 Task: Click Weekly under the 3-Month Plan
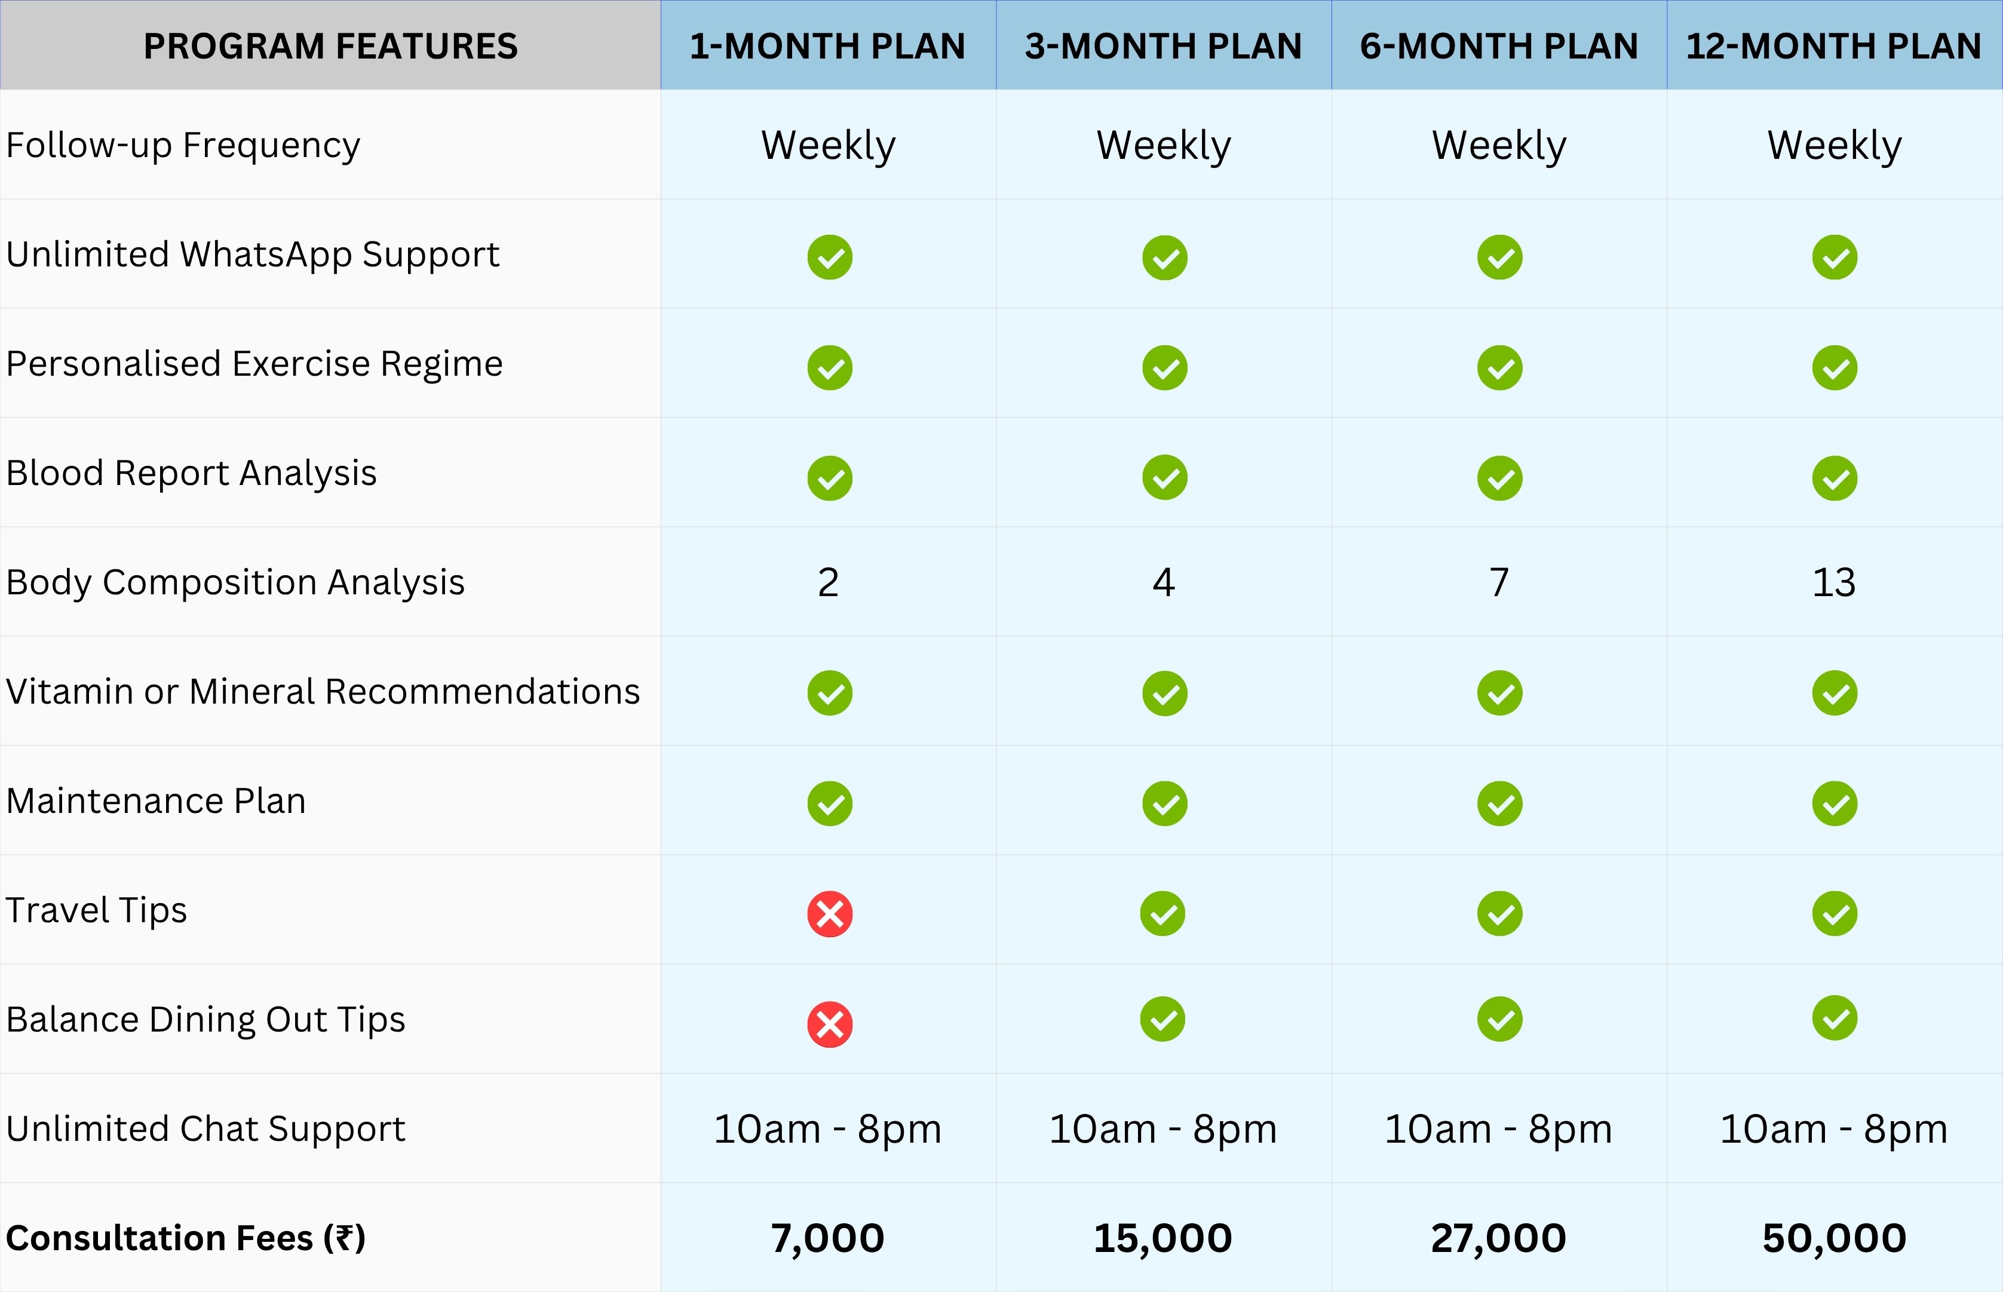coord(1163,145)
